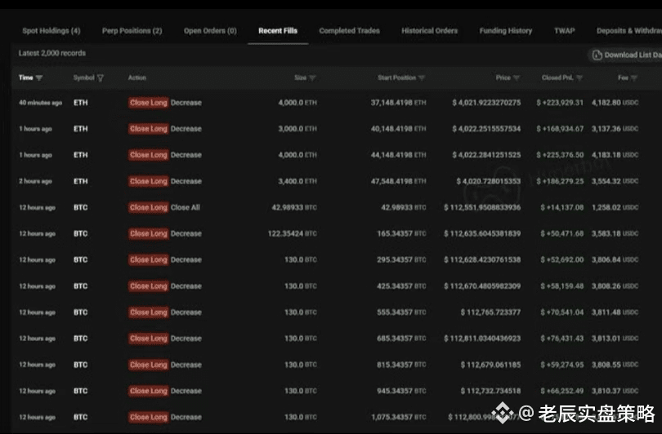Click the Closed PnL sort icon
This screenshot has height=434, width=662.
(579, 78)
